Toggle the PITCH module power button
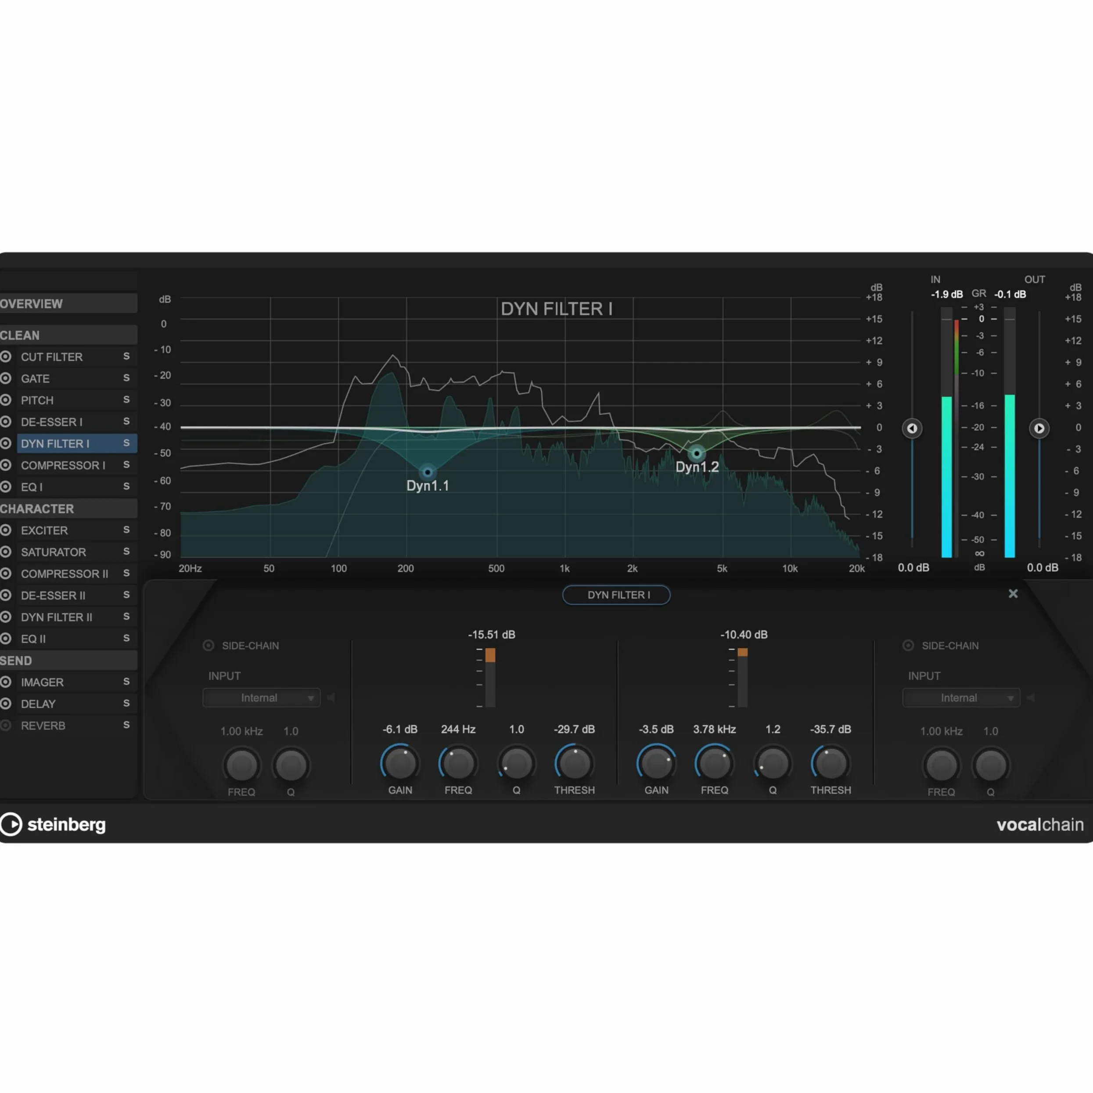Image resolution: width=1093 pixels, height=1093 pixels. click(x=6, y=400)
